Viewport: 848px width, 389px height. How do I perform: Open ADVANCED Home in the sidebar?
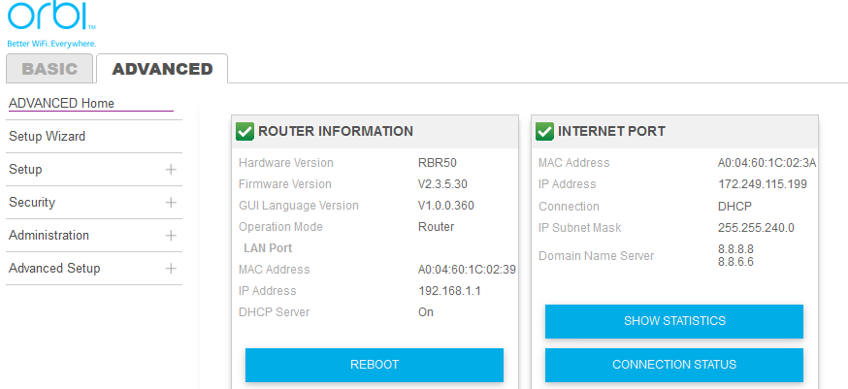61,103
